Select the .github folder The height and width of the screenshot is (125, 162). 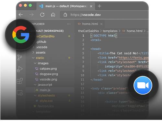(41, 42)
